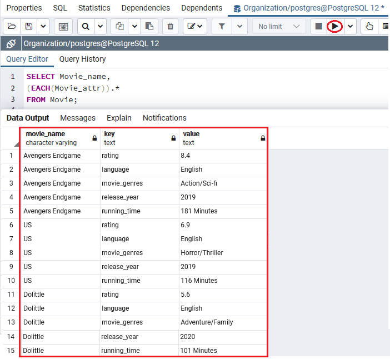Viewport: 390px width, 359px height.
Task: Open the Messages tab
Action: [78, 118]
